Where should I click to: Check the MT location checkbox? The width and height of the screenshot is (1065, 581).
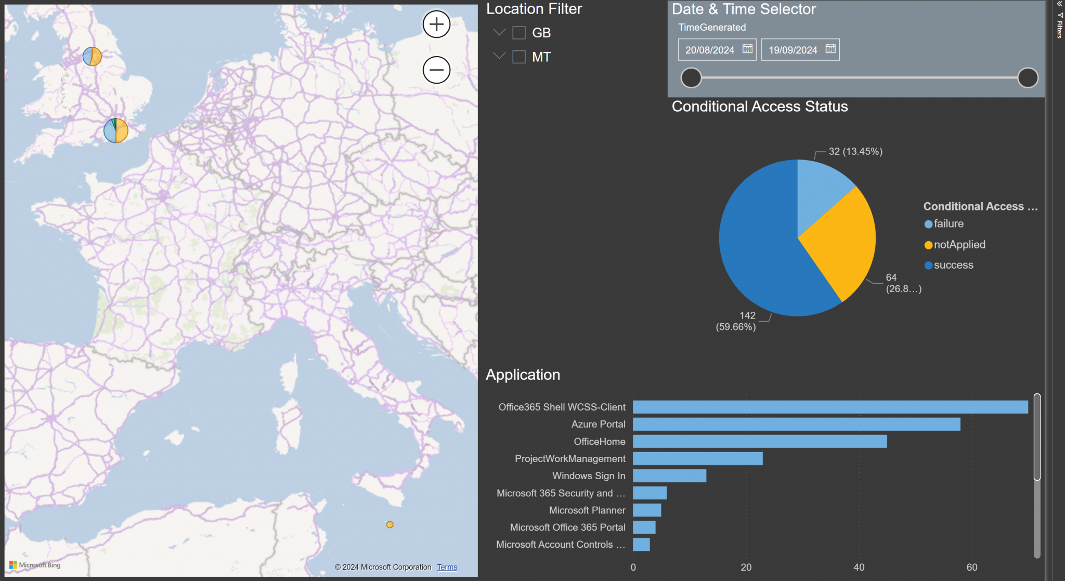[518, 57]
